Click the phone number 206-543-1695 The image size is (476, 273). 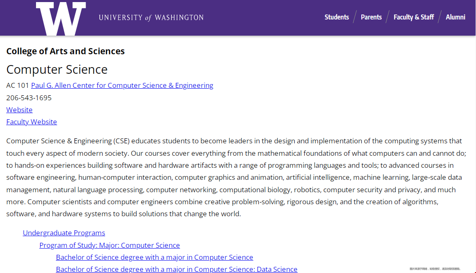point(29,98)
